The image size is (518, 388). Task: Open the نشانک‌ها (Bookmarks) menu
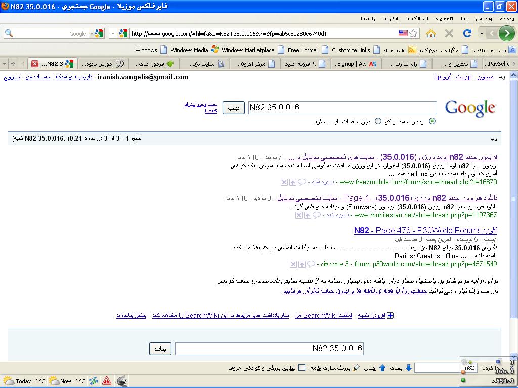click(417, 19)
